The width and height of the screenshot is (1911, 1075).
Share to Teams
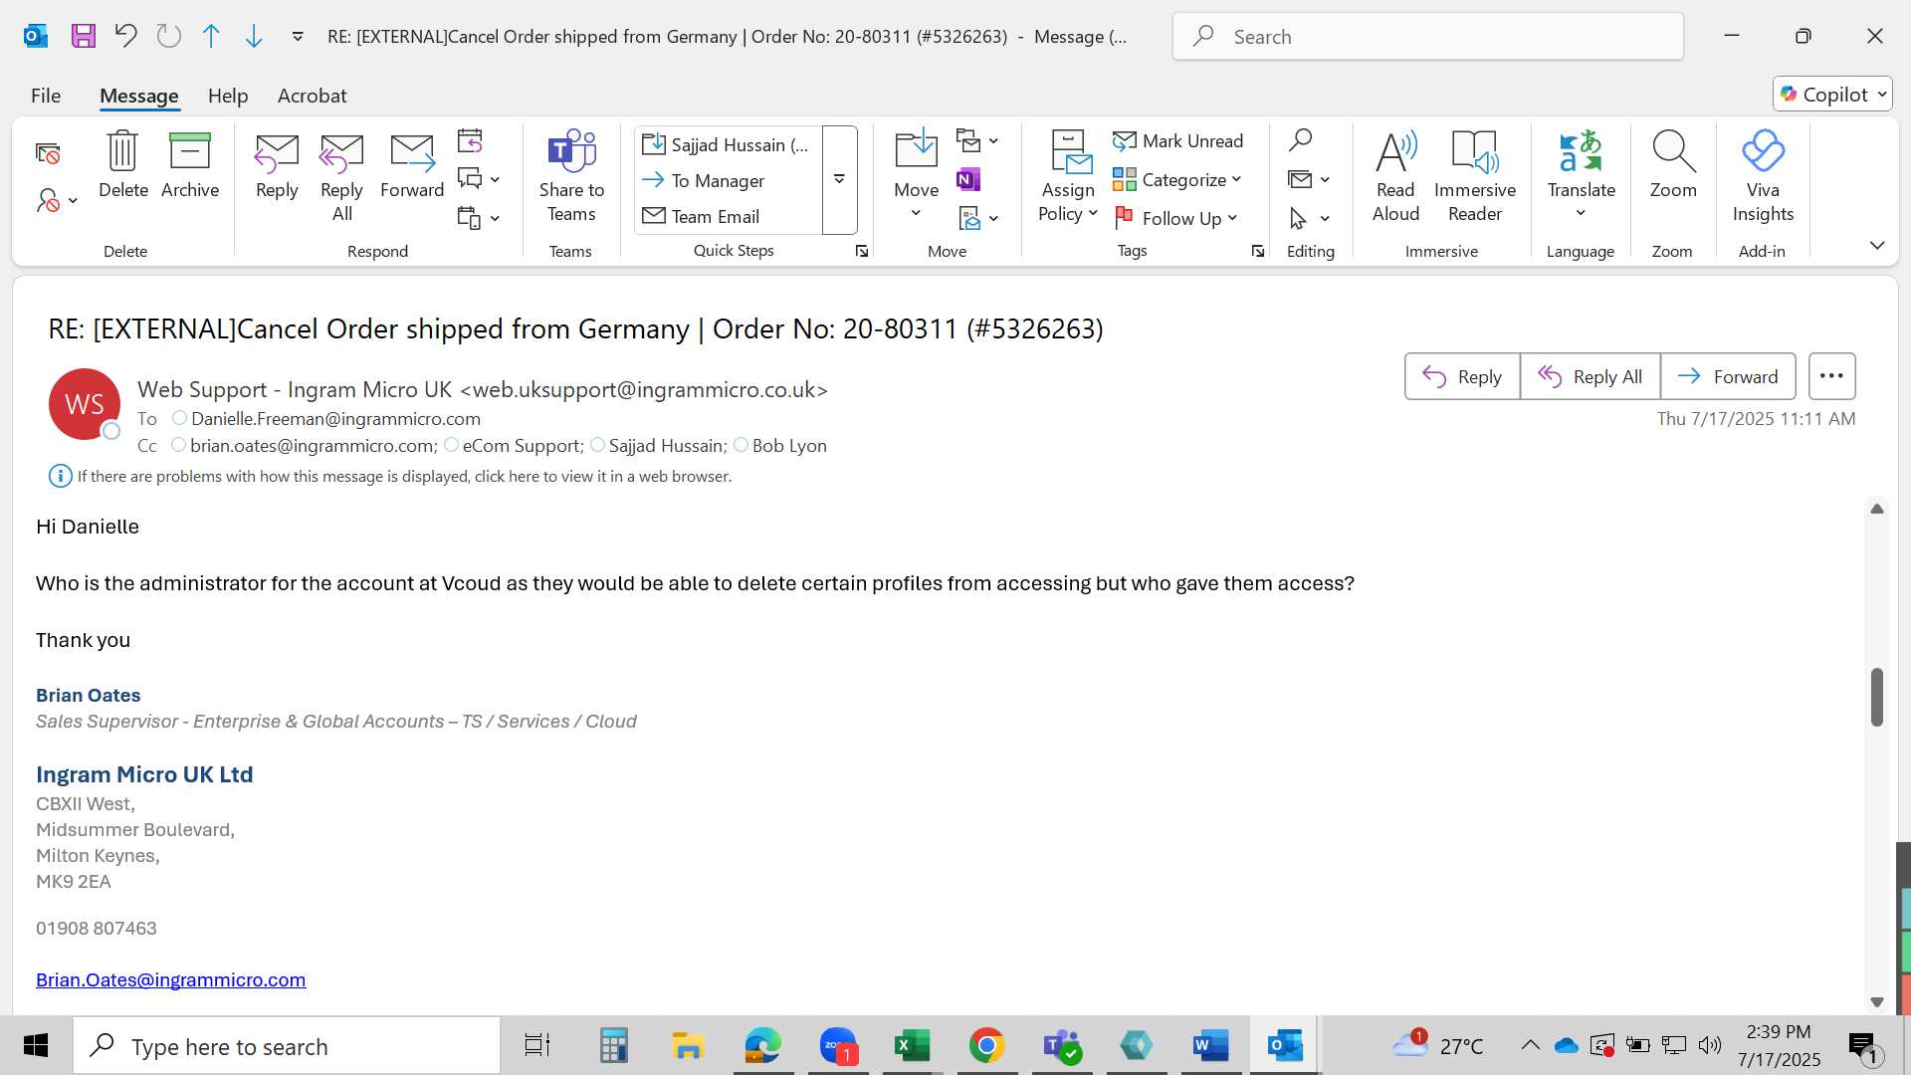571,177
